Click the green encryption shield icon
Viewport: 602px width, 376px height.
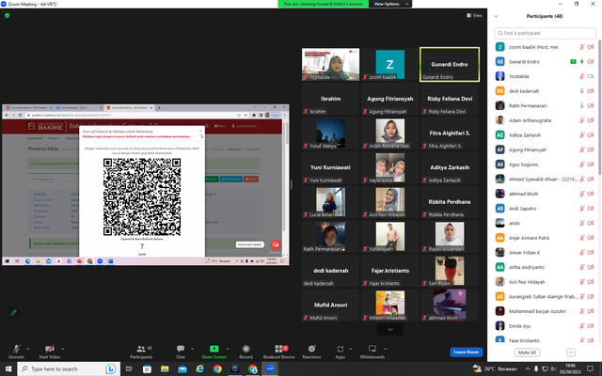[7, 16]
